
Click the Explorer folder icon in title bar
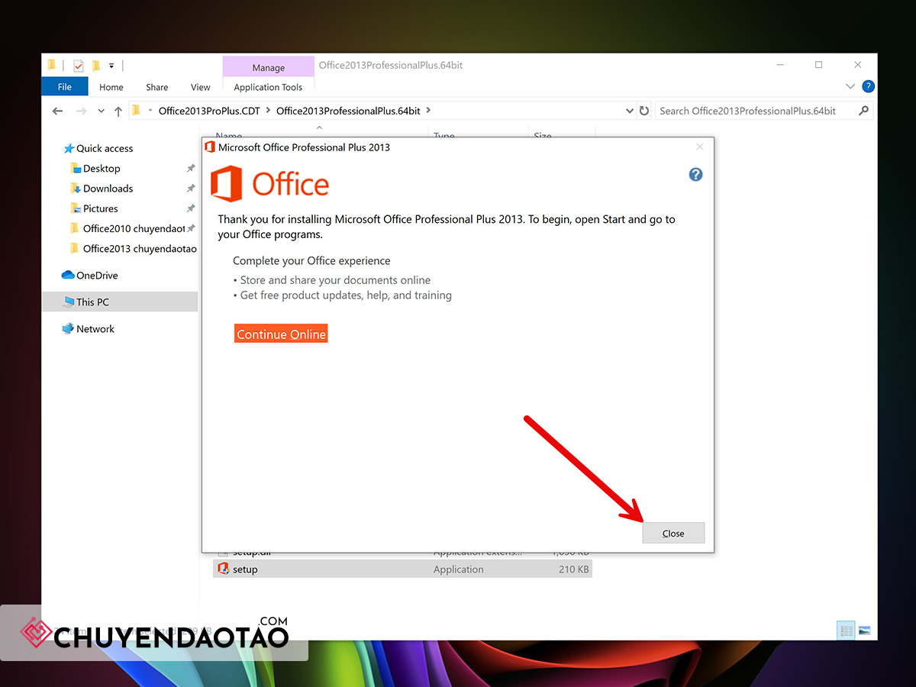52,66
